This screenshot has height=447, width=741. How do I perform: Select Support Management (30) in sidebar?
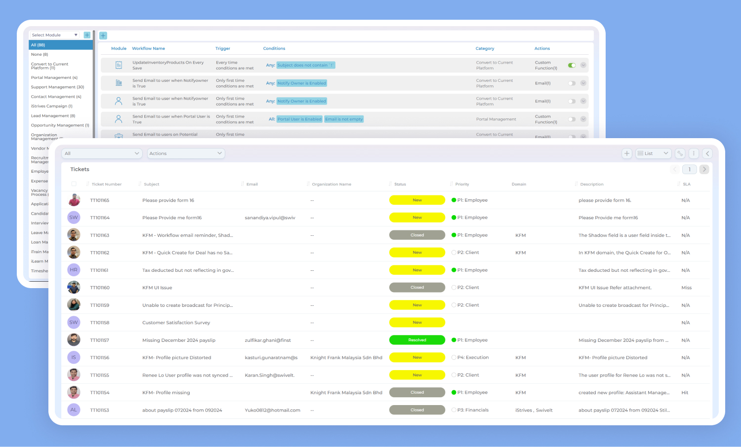click(x=57, y=87)
